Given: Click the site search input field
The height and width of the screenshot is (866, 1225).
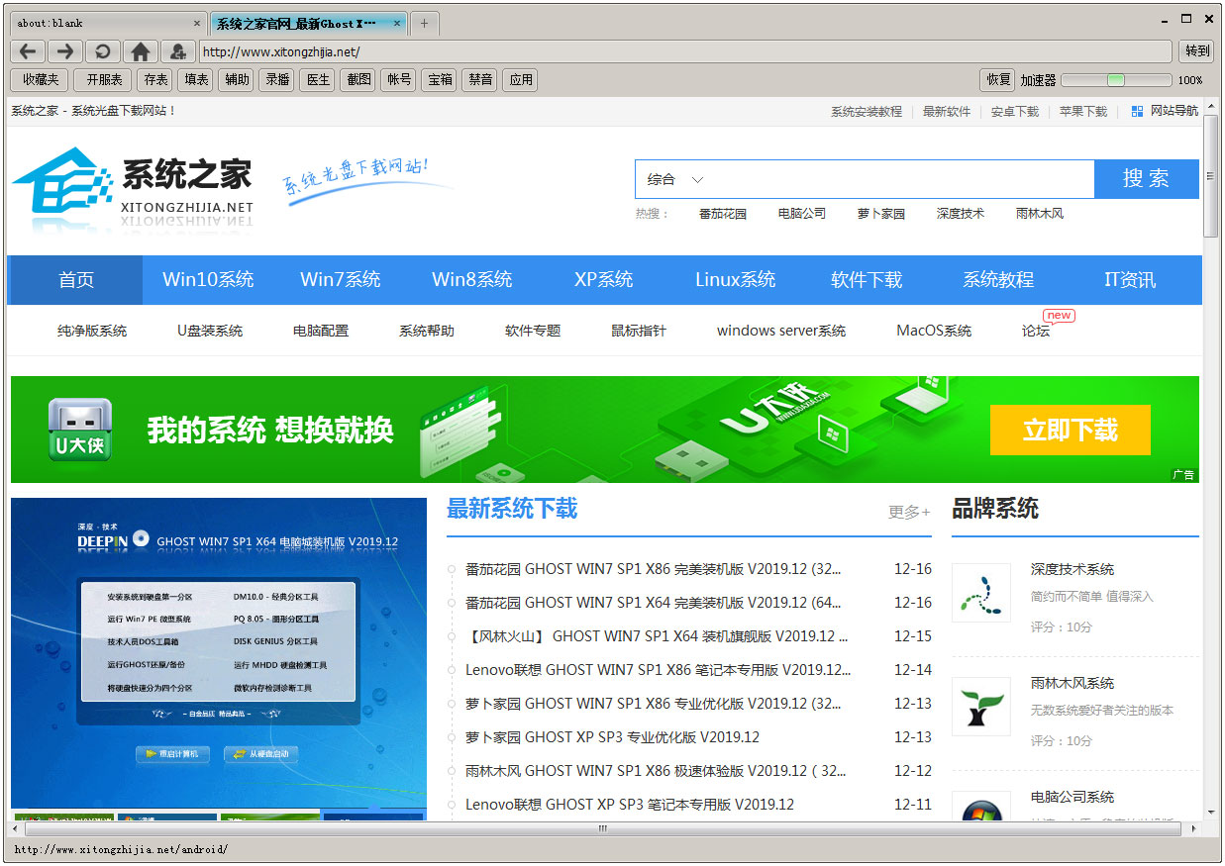Looking at the screenshot, I should 903,179.
